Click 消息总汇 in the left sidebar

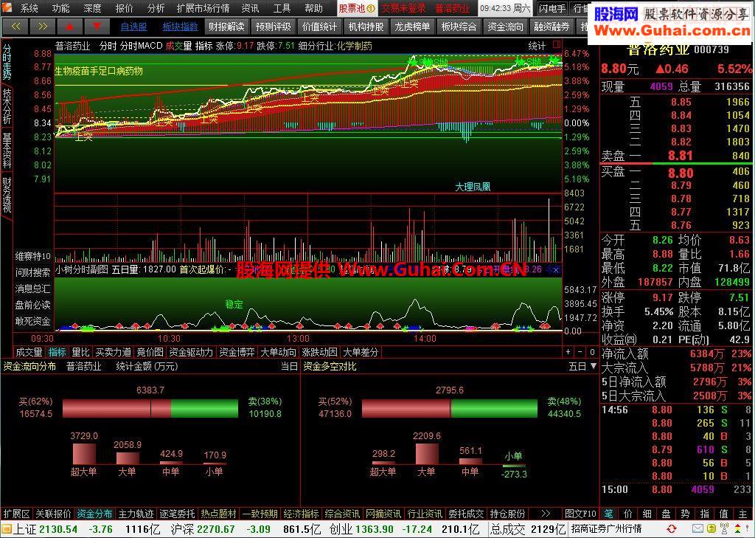point(32,289)
